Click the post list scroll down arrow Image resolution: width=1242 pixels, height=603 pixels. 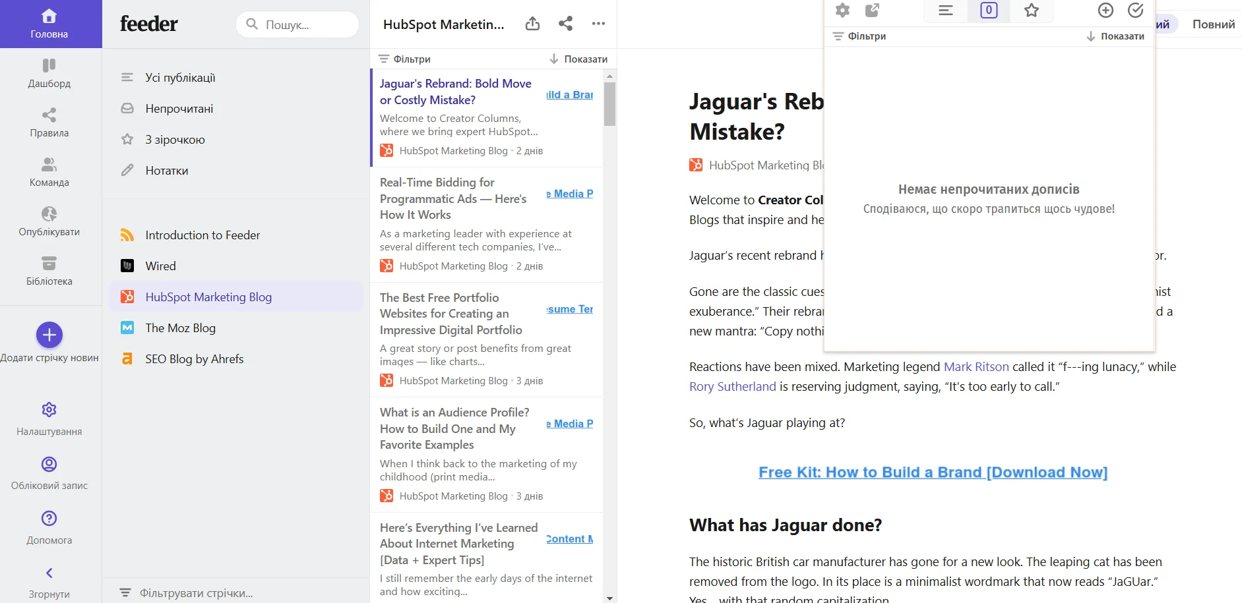[609, 598]
